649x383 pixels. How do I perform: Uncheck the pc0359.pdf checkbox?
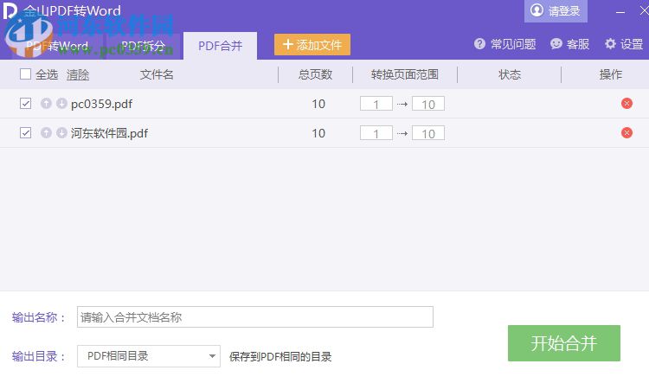(25, 104)
